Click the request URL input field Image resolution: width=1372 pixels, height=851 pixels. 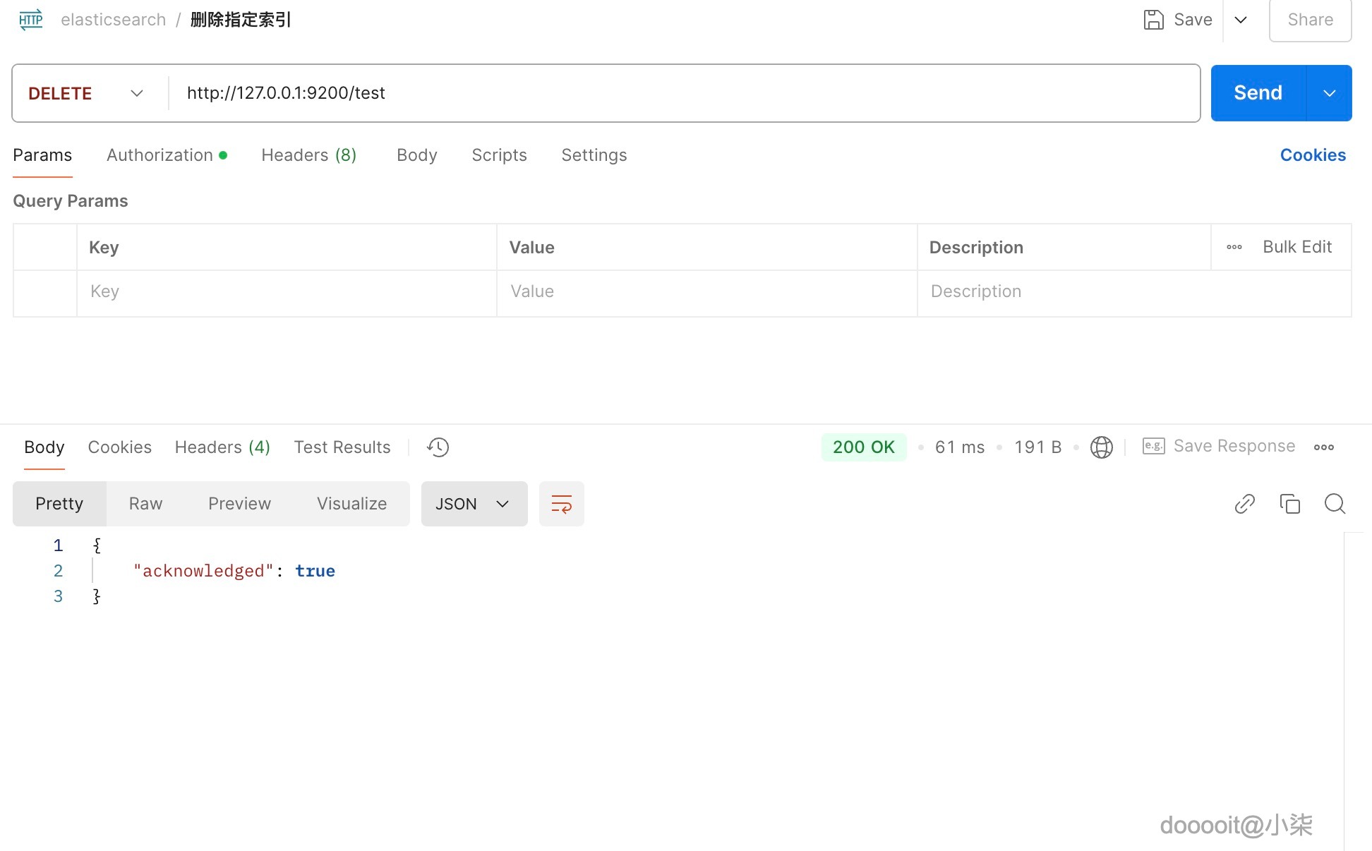(678, 93)
